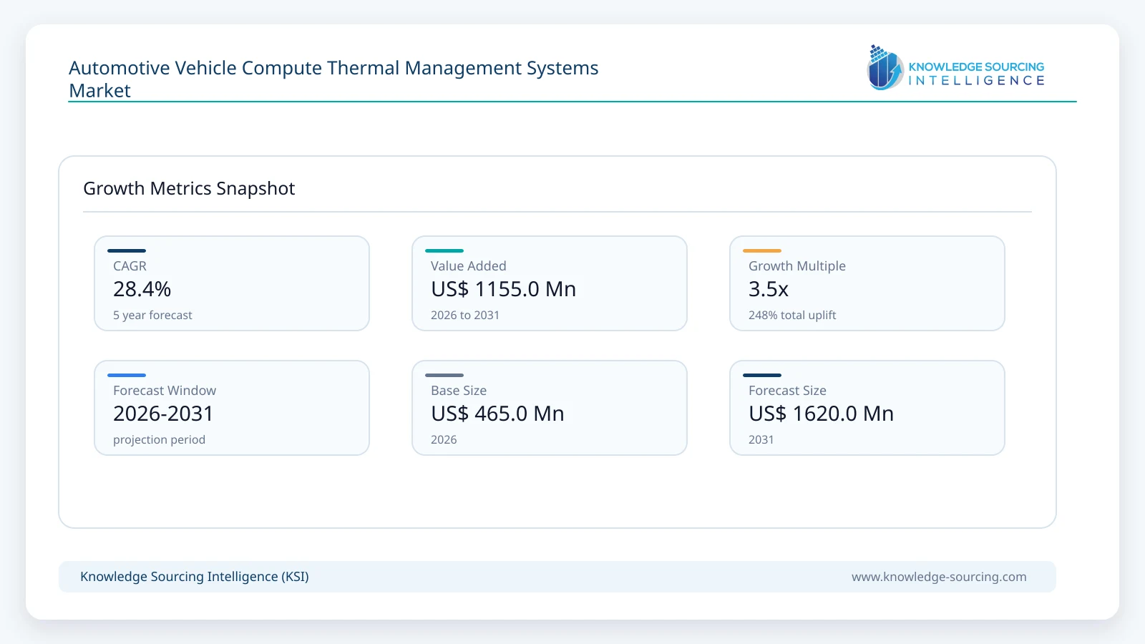Click 'Knowledge Sourcing Intelligence (KSI)' footer text
This screenshot has height=644, width=1145.
point(195,577)
